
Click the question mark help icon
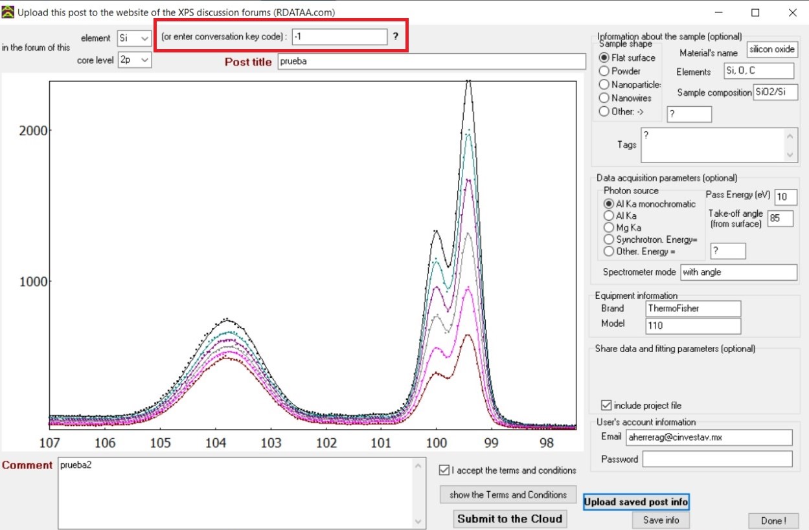[395, 38]
